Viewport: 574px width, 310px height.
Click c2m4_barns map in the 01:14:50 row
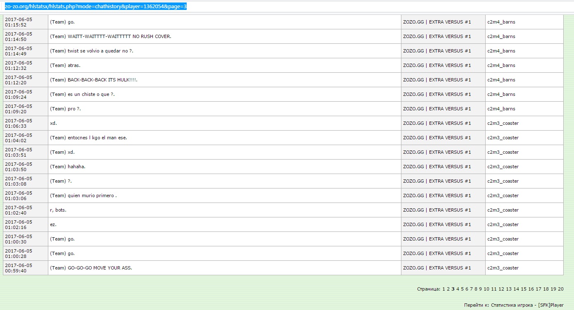click(501, 36)
